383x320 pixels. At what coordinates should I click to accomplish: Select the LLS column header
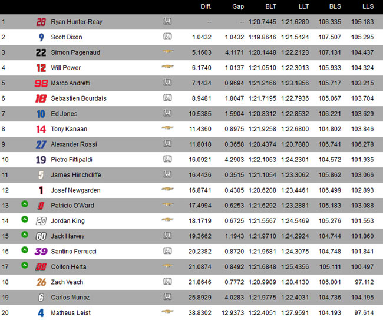pyautogui.click(x=368, y=6)
